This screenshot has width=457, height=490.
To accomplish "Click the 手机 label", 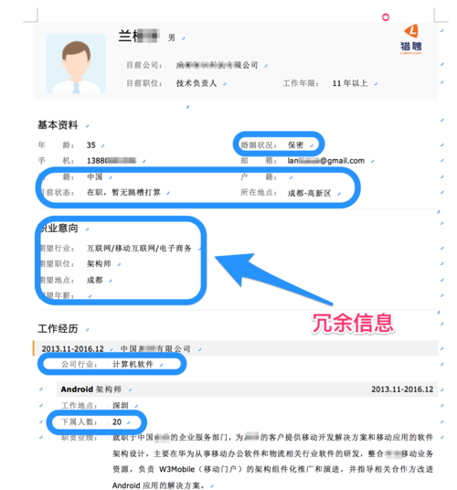I will click(56, 161).
